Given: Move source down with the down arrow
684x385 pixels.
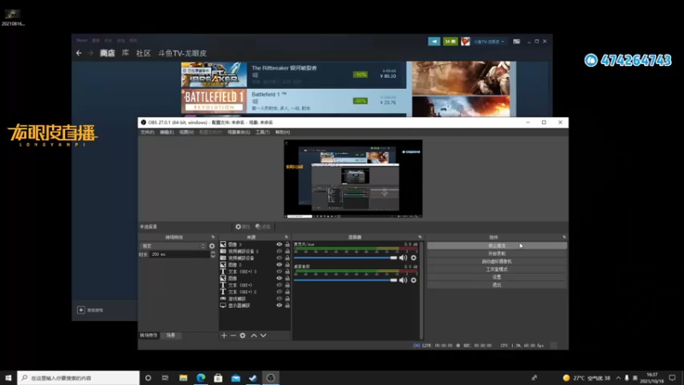Looking at the screenshot, I should [x=263, y=335].
